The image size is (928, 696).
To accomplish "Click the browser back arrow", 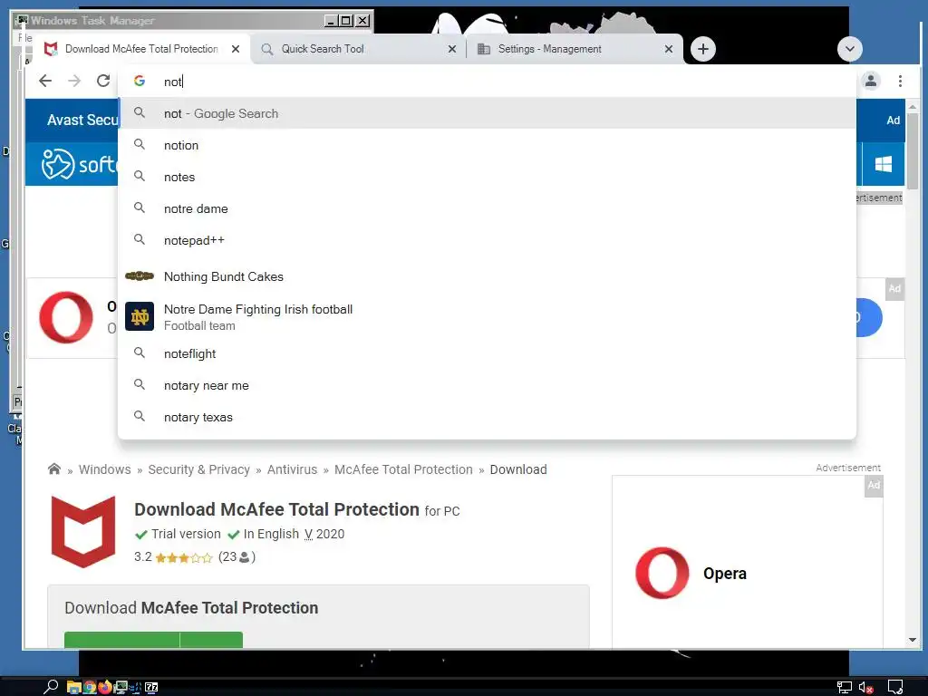I will point(45,81).
